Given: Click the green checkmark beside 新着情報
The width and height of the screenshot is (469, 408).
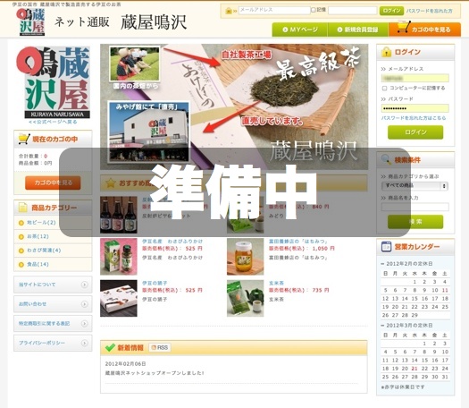Looking at the screenshot, I should pyautogui.click(x=110, y=347).
